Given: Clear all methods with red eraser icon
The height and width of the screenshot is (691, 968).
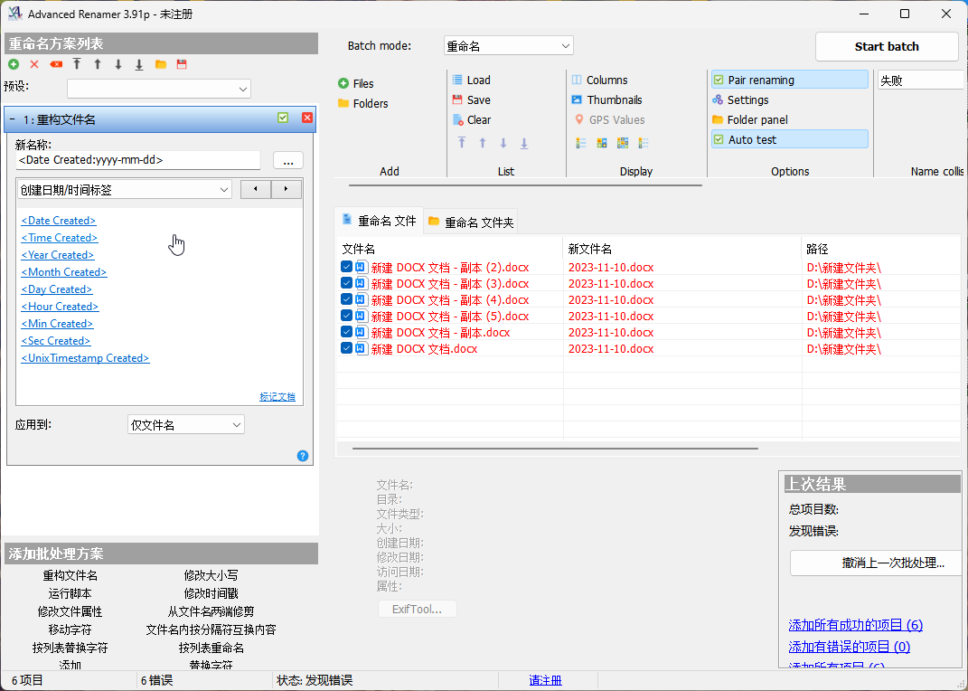Looking at the screenshot, I should pyautogui.click(x=55, y=64).
